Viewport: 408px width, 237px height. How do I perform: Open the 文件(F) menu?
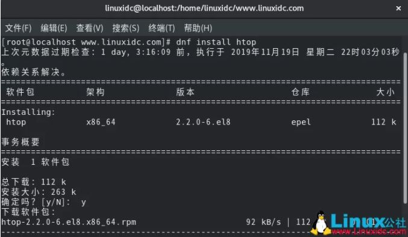[18, 28]
